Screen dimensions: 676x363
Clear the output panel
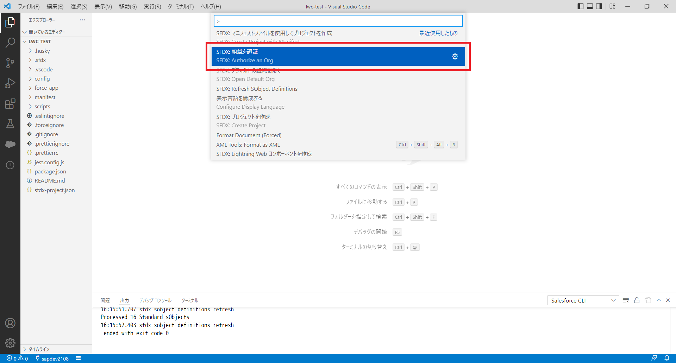(x=626, y=300)
